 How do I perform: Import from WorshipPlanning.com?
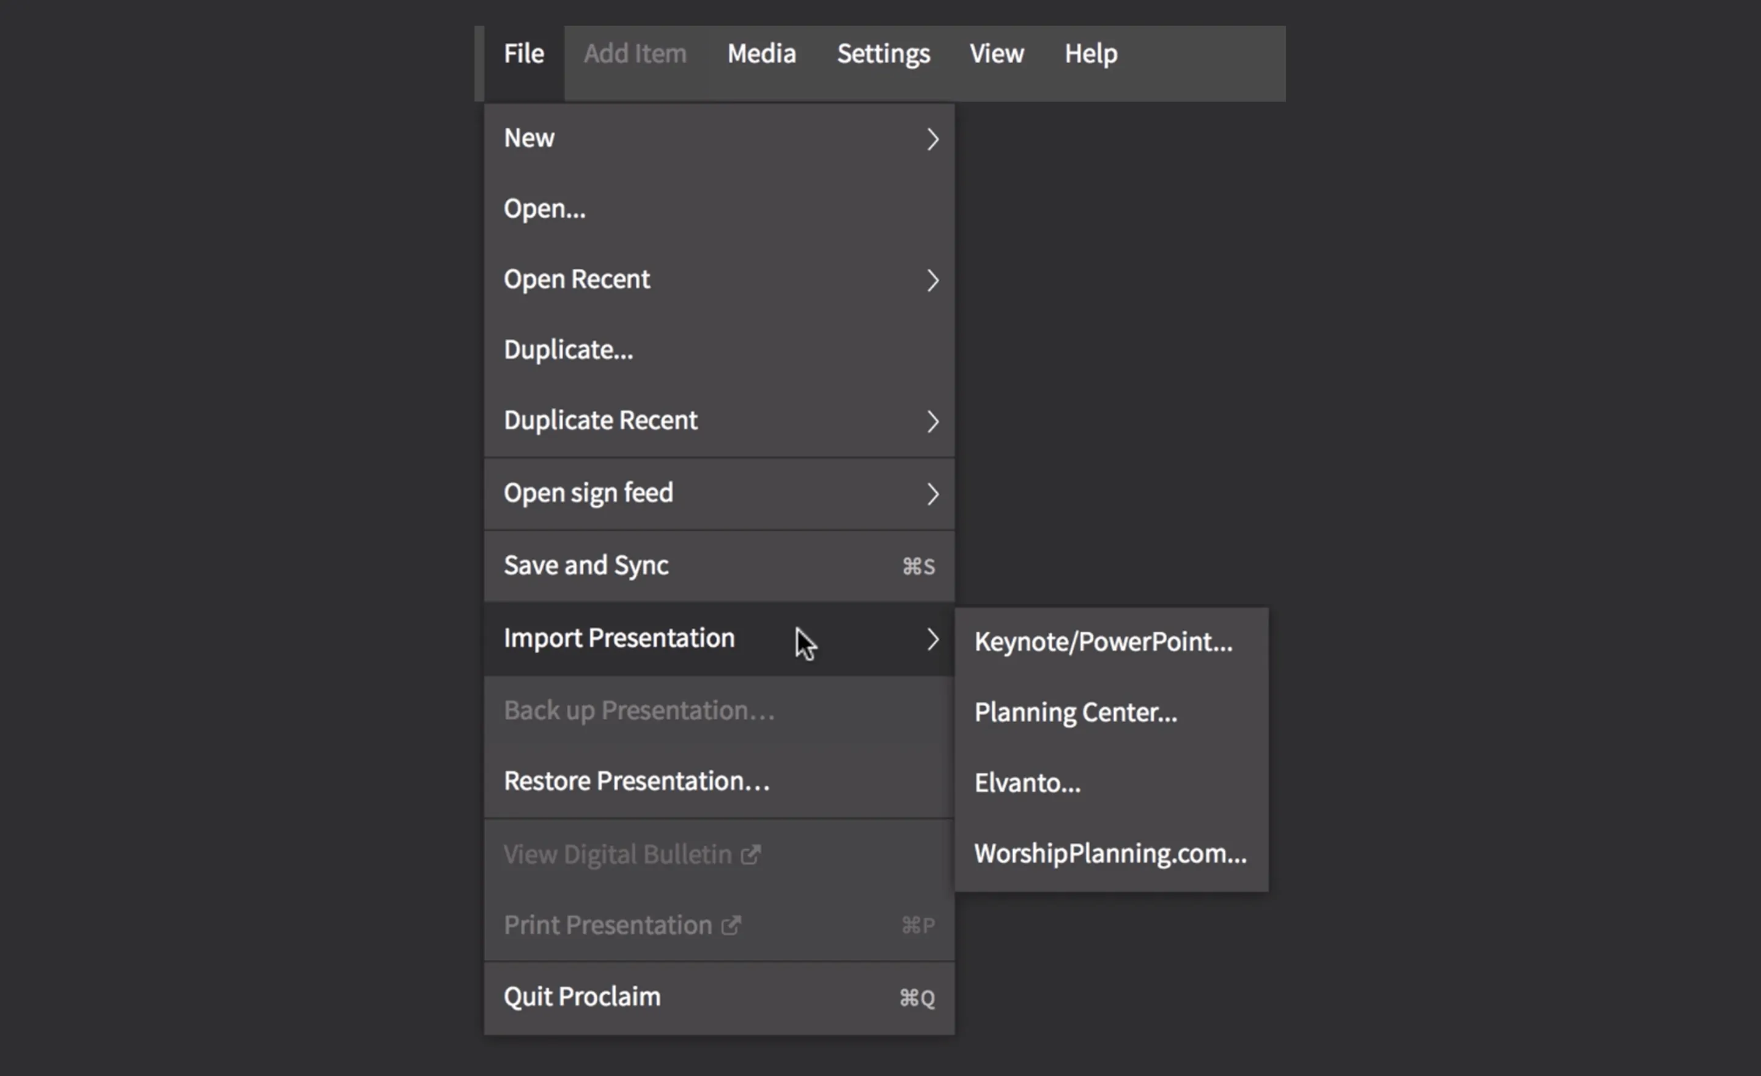[x=1109, y=852]
